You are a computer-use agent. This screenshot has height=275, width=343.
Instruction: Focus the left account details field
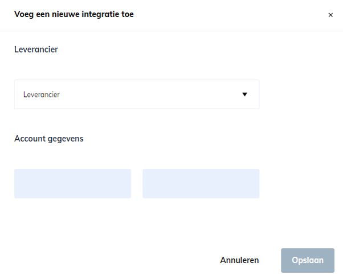click(x=72, y=184)
